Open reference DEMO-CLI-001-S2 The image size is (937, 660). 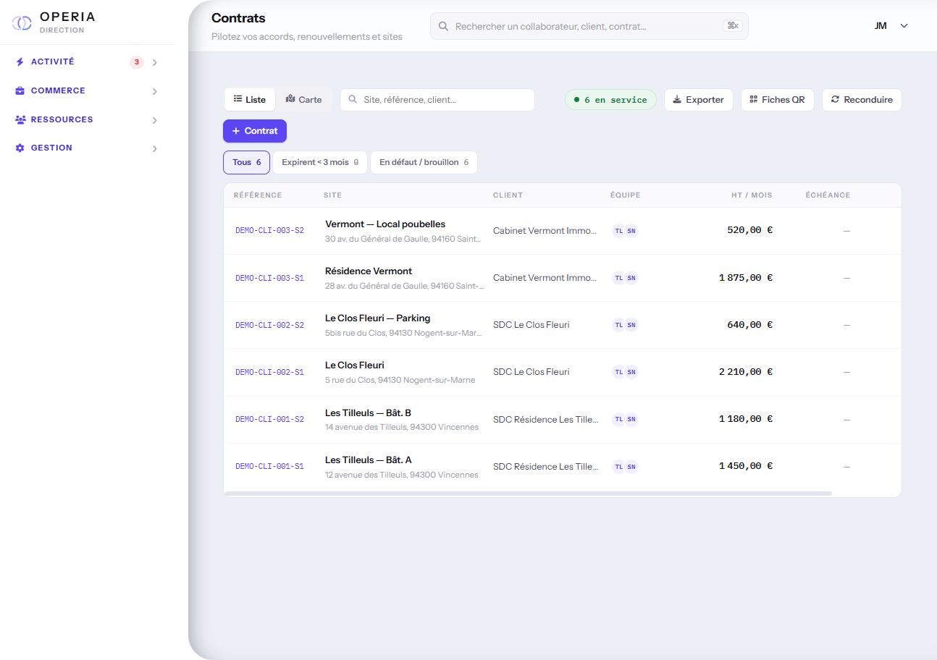click(269, 420)
